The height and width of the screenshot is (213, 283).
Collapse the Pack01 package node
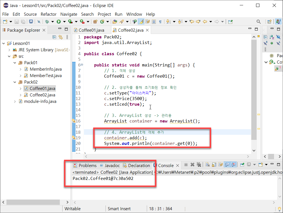coord(15,63)
